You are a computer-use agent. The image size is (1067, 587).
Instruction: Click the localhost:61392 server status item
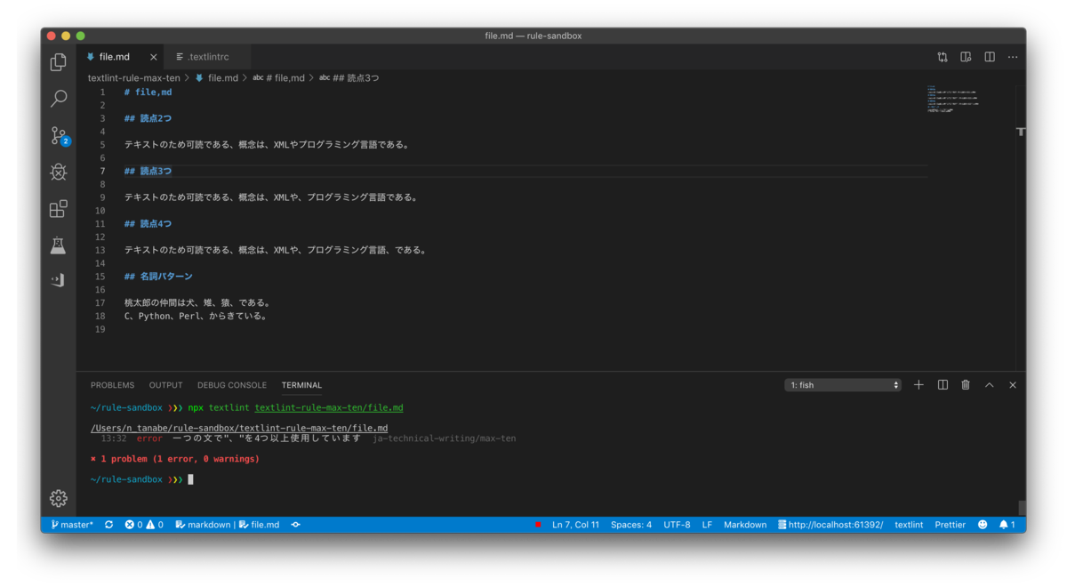[x=830, y=525]
